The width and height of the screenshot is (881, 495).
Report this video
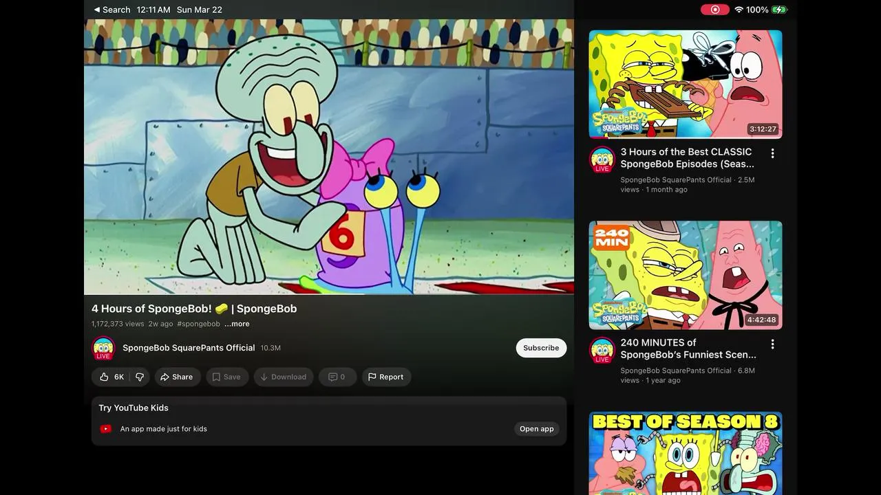(x=386, y=377)
